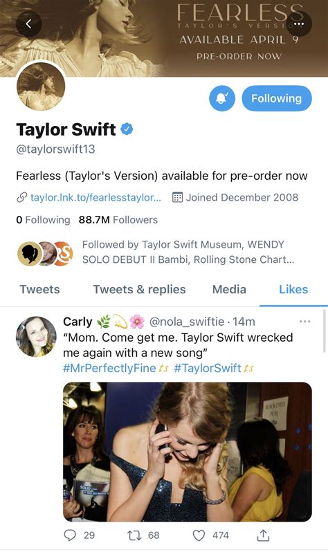Open Carly's avatar on the tweet
This screenshot has width=328, height=552.
pyautogui.click(x=36, y=337)
